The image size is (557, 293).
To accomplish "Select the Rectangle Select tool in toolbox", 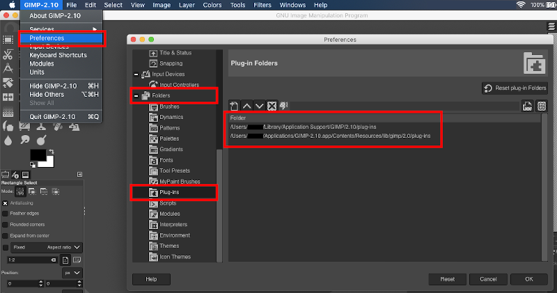I will [8, 40].
